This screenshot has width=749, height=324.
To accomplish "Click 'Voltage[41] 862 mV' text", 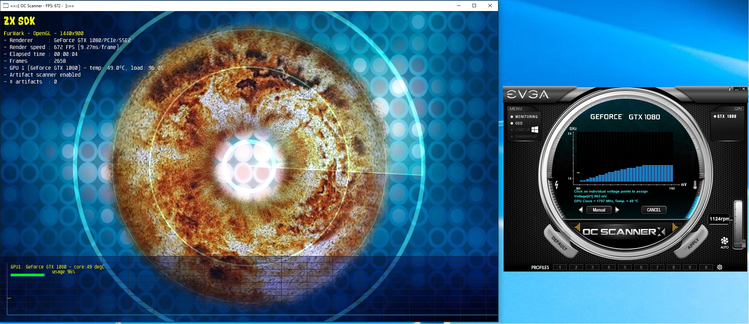I will (x=590, y=196).
